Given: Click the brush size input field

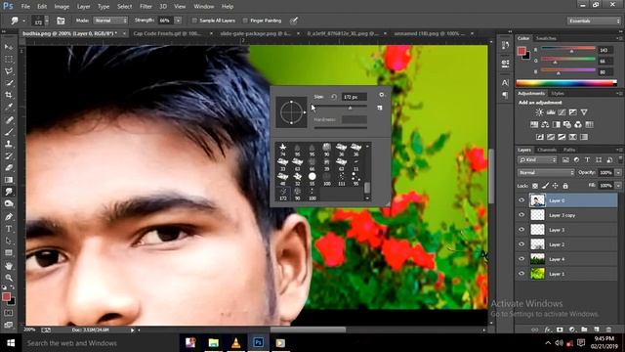Looking at the screenshot, I should [x=354, y=97].
